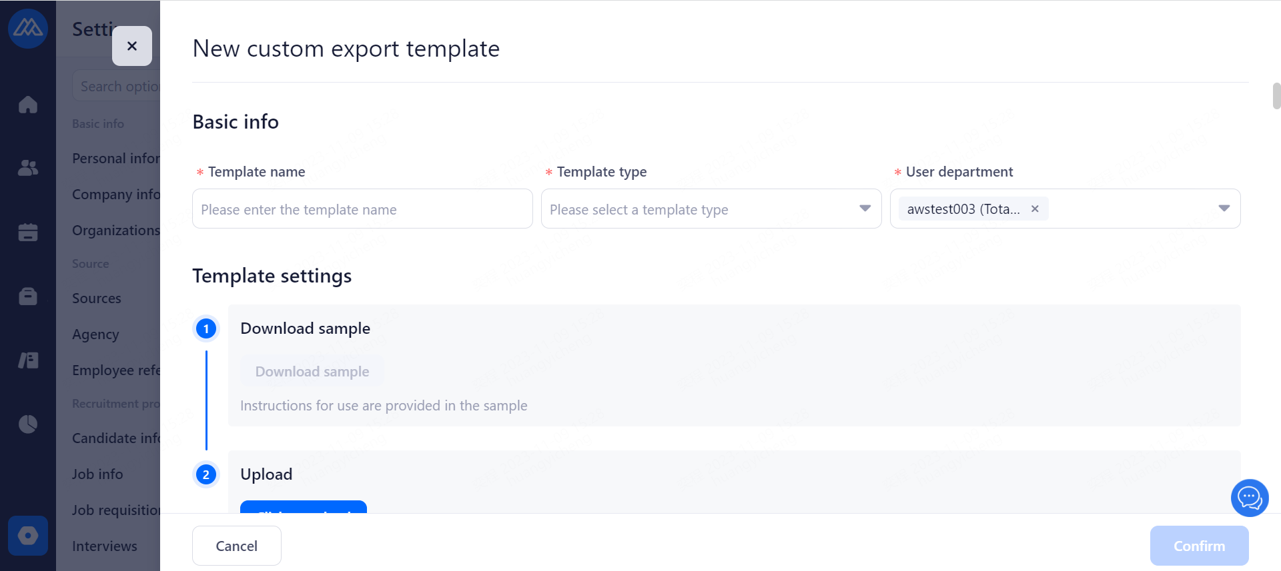
Task: Click the briefcase icon in sidebar
Action: pyautogui.click(x=28, y=296)
